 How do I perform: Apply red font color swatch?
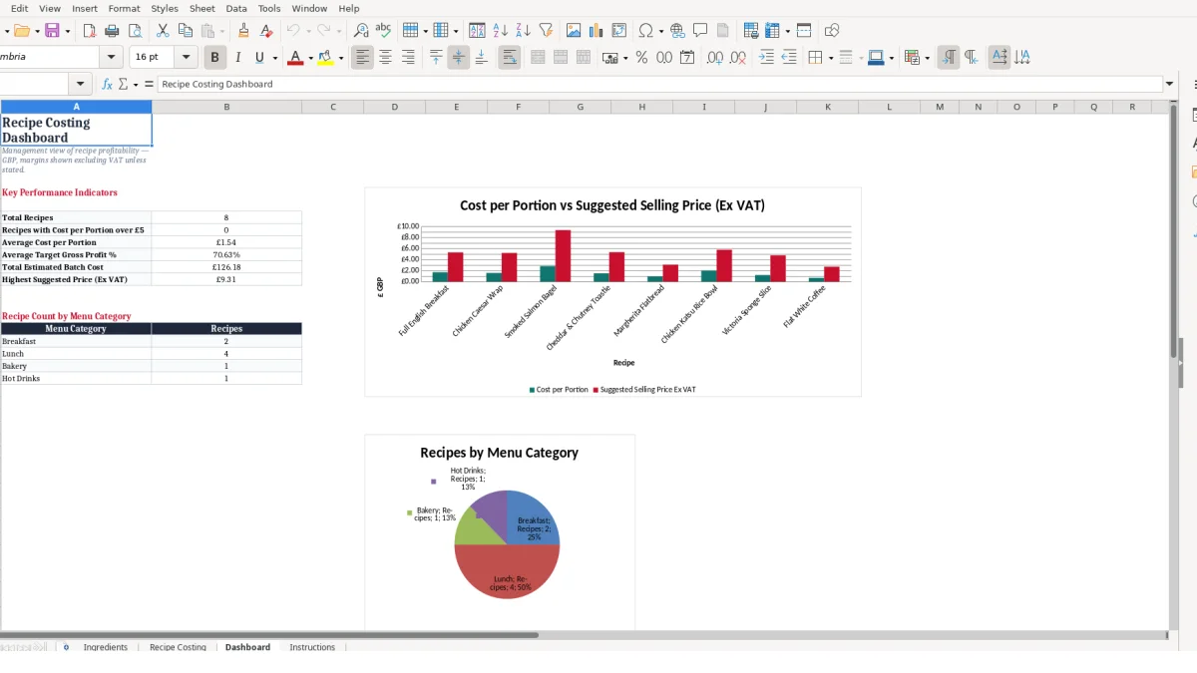pos(294,58)
